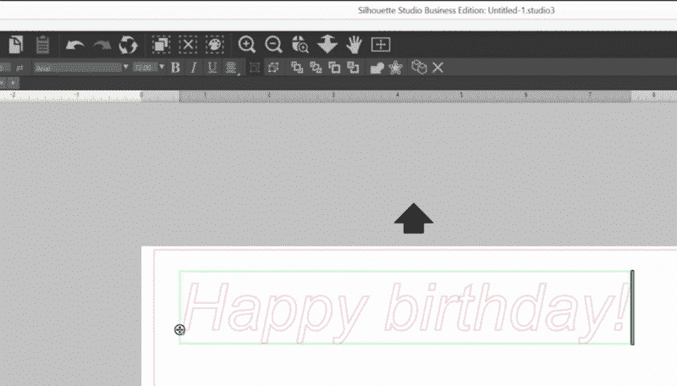The width and height of the screenshot is (677, 386).
Task: Click the font size value field
Action: point(145,68)
